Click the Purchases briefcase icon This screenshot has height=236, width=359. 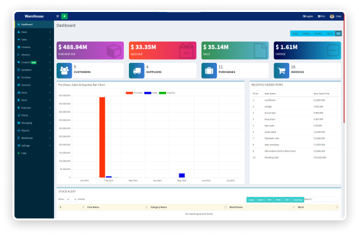[209, 70]
